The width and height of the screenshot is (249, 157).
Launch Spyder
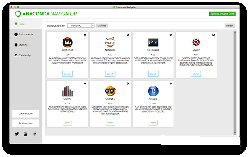[x=196, y=74]
